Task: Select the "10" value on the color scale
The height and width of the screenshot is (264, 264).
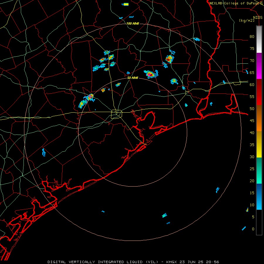Action: (252, 205)
